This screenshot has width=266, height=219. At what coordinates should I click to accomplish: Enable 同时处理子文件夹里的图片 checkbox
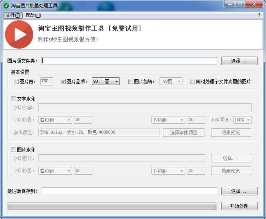(x=192, y=82)
